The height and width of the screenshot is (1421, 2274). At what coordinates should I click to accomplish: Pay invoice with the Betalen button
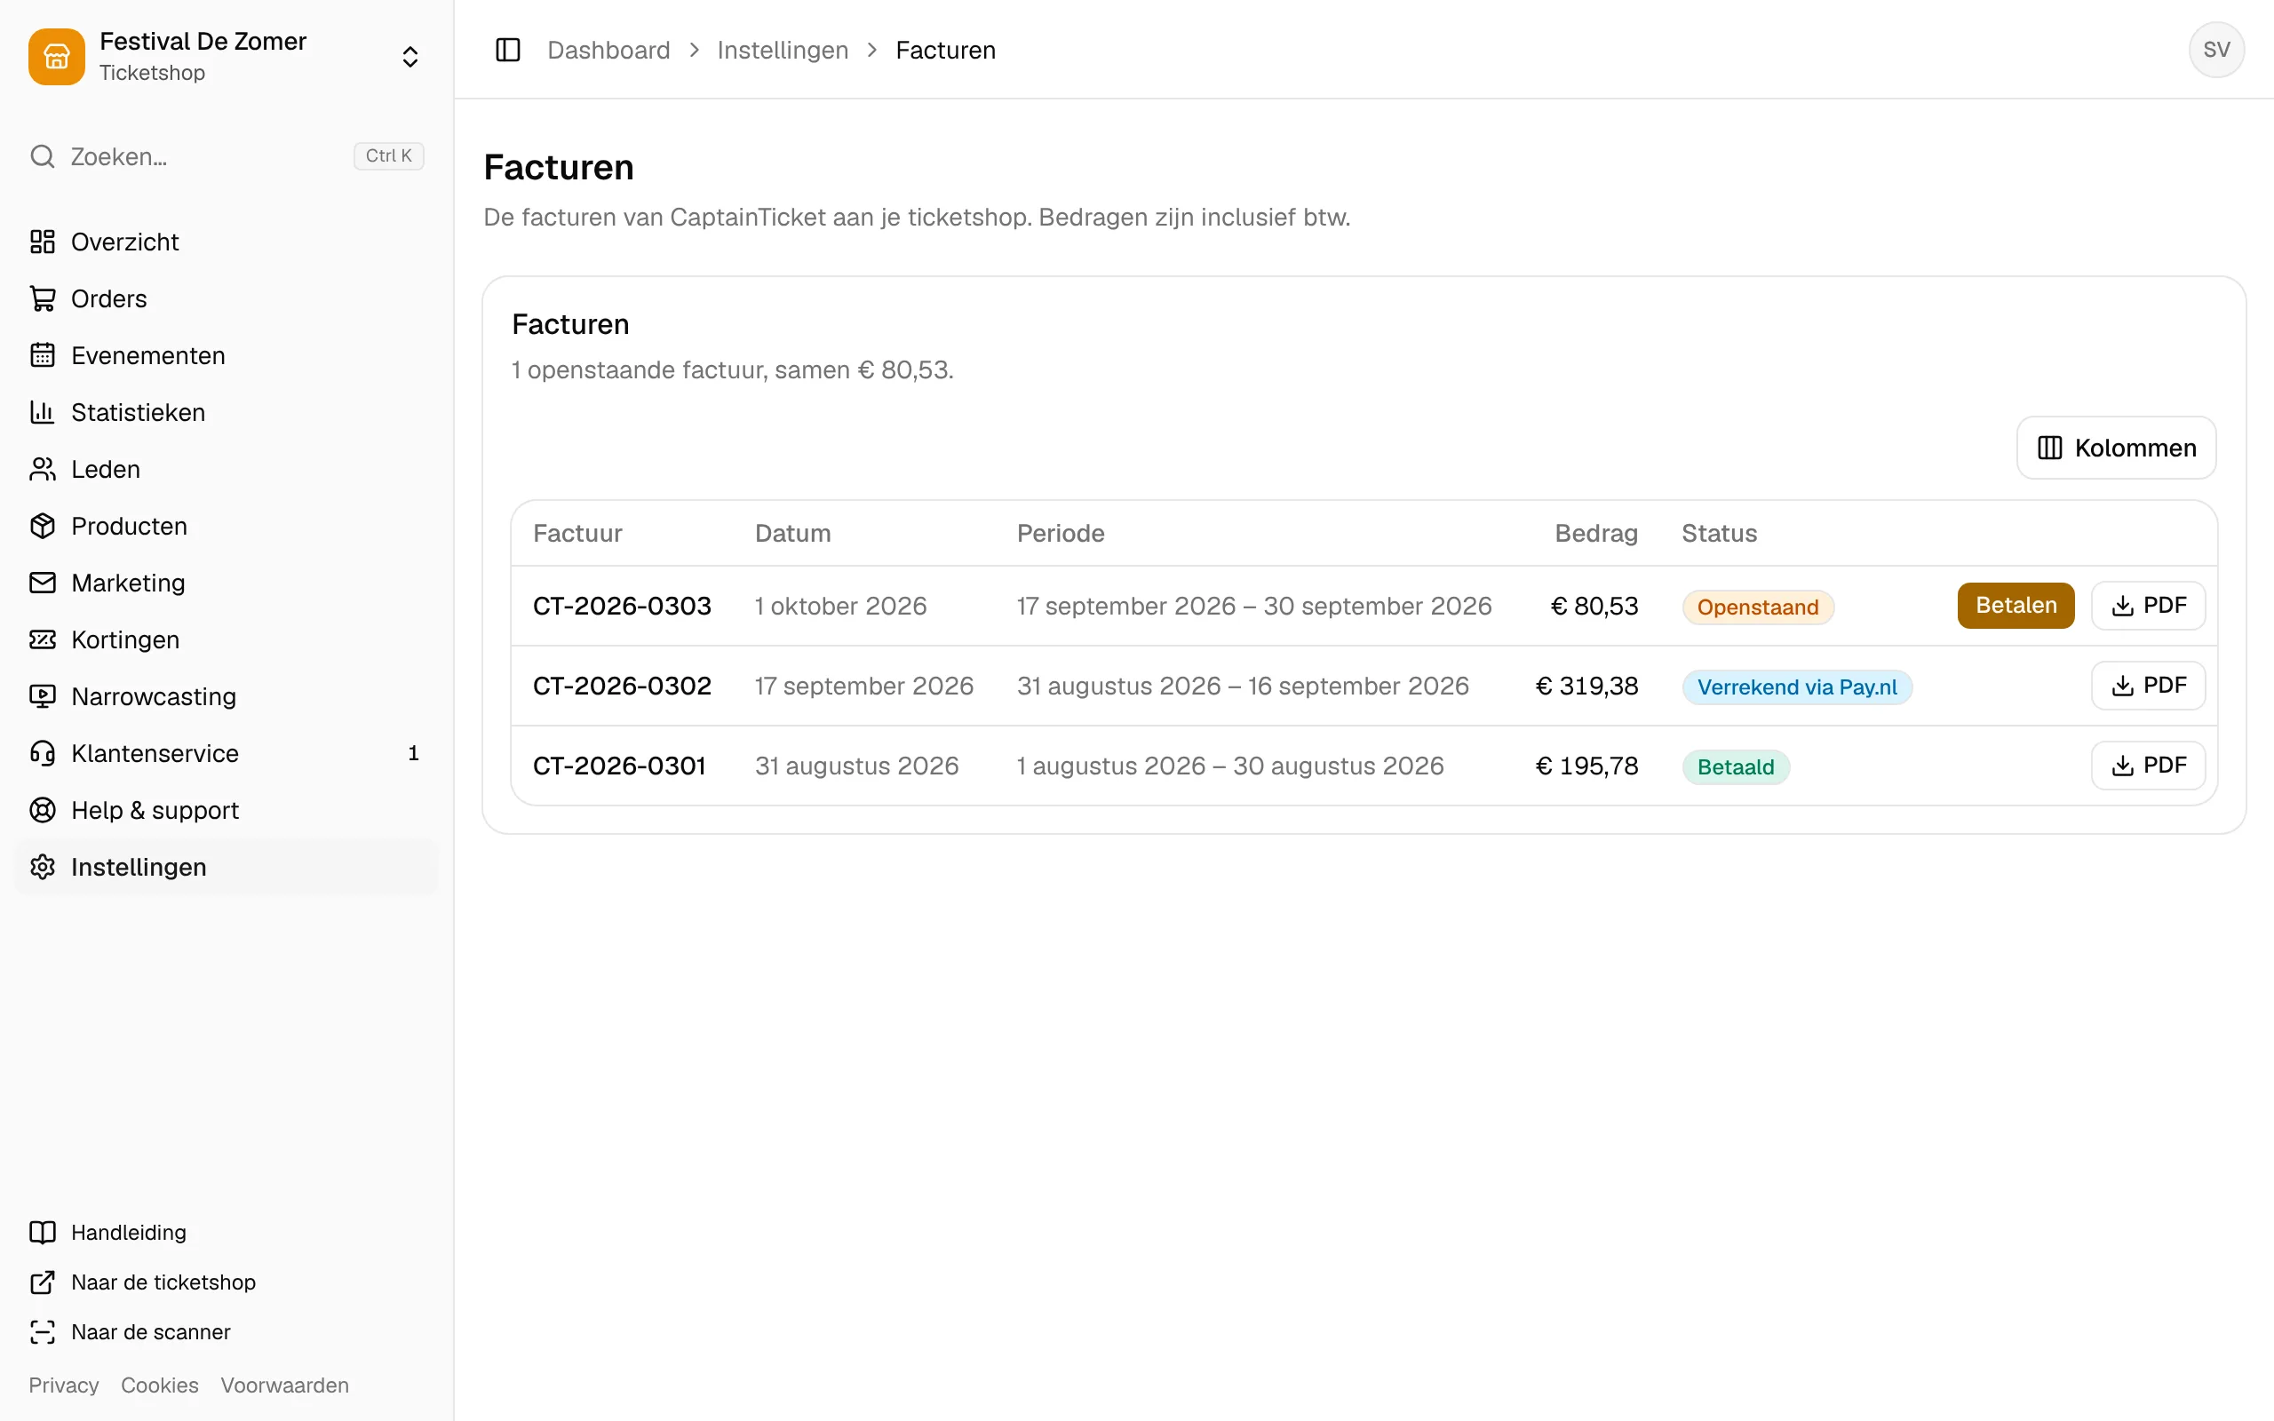[x=2016, y=605]
